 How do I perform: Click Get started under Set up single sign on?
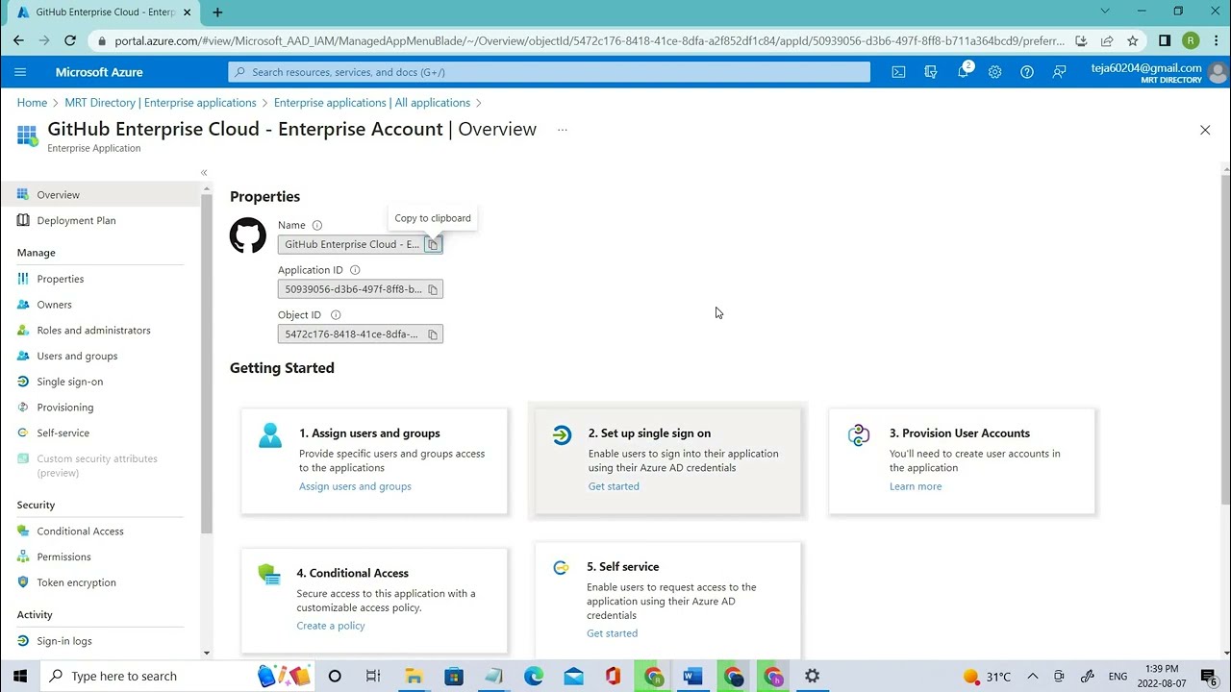pos(614,486)
